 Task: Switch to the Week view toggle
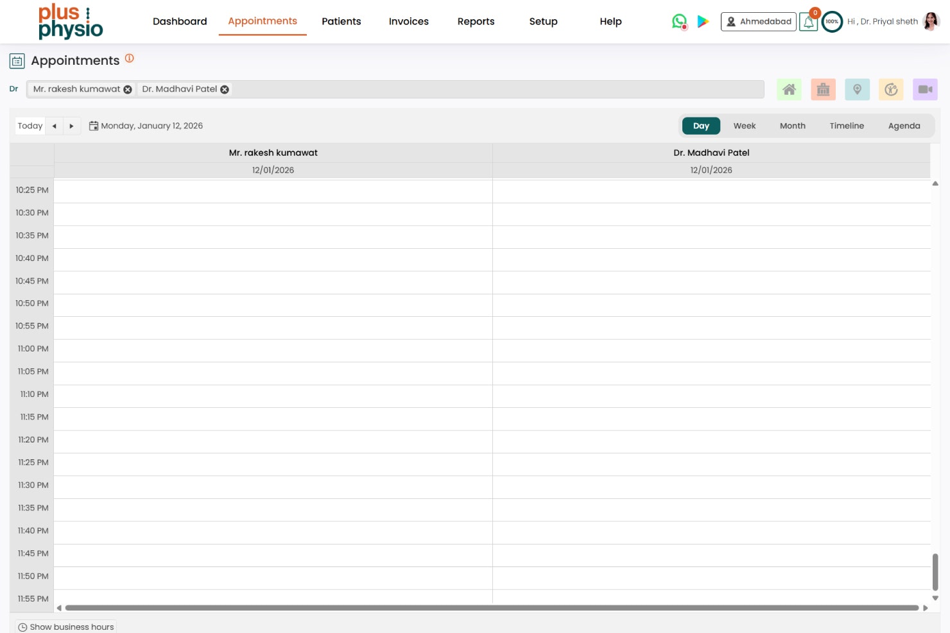[x=744, y=126]
